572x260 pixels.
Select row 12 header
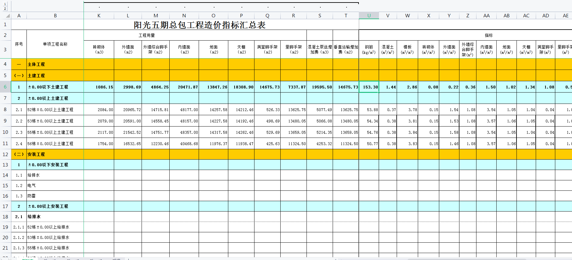click(5, 154)
